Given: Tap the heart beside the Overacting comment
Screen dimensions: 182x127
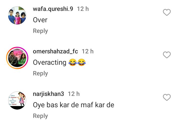Looking at the screenshot, I should (167, 55).
